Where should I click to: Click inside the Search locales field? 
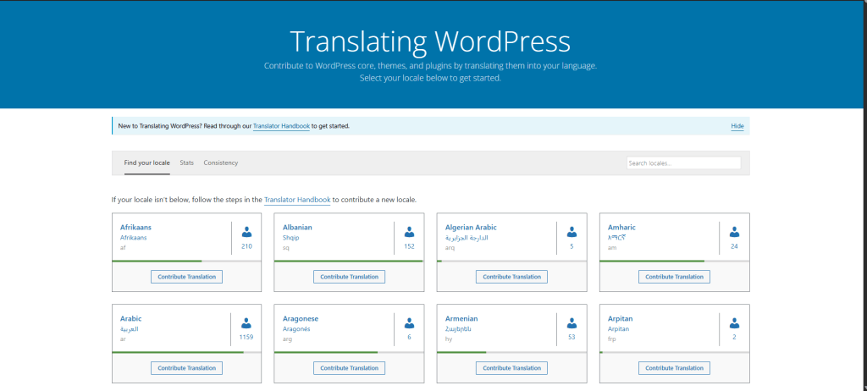(x=683, y=162)
